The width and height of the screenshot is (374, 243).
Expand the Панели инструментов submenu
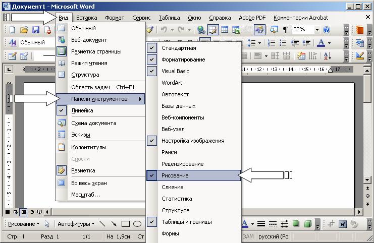coord(100,99)
